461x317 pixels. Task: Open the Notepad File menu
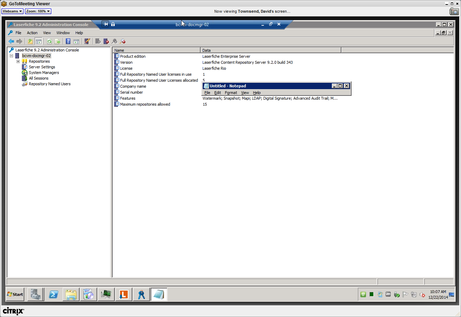(207, 93)
